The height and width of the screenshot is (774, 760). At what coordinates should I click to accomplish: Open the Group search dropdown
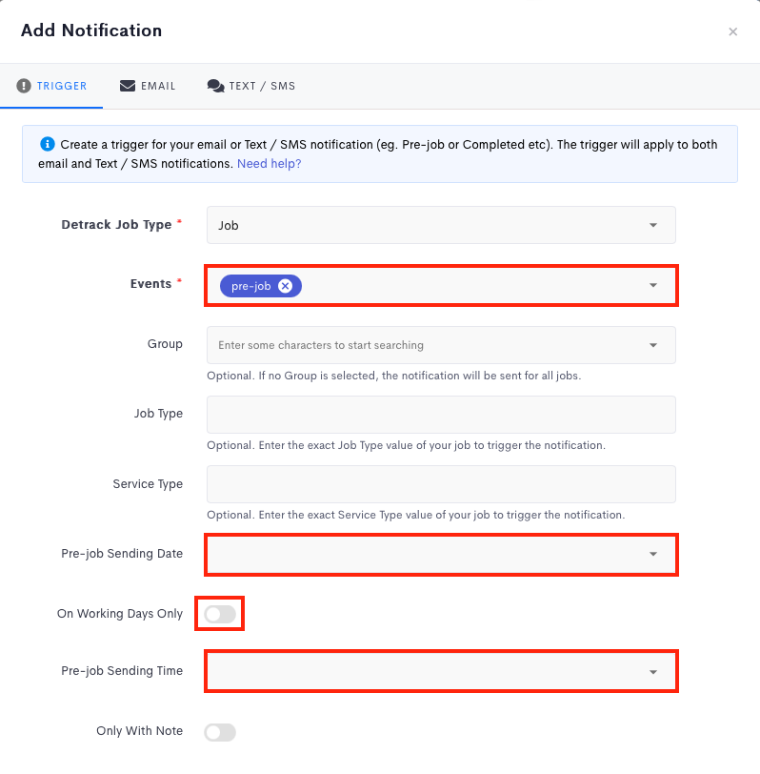441,345
